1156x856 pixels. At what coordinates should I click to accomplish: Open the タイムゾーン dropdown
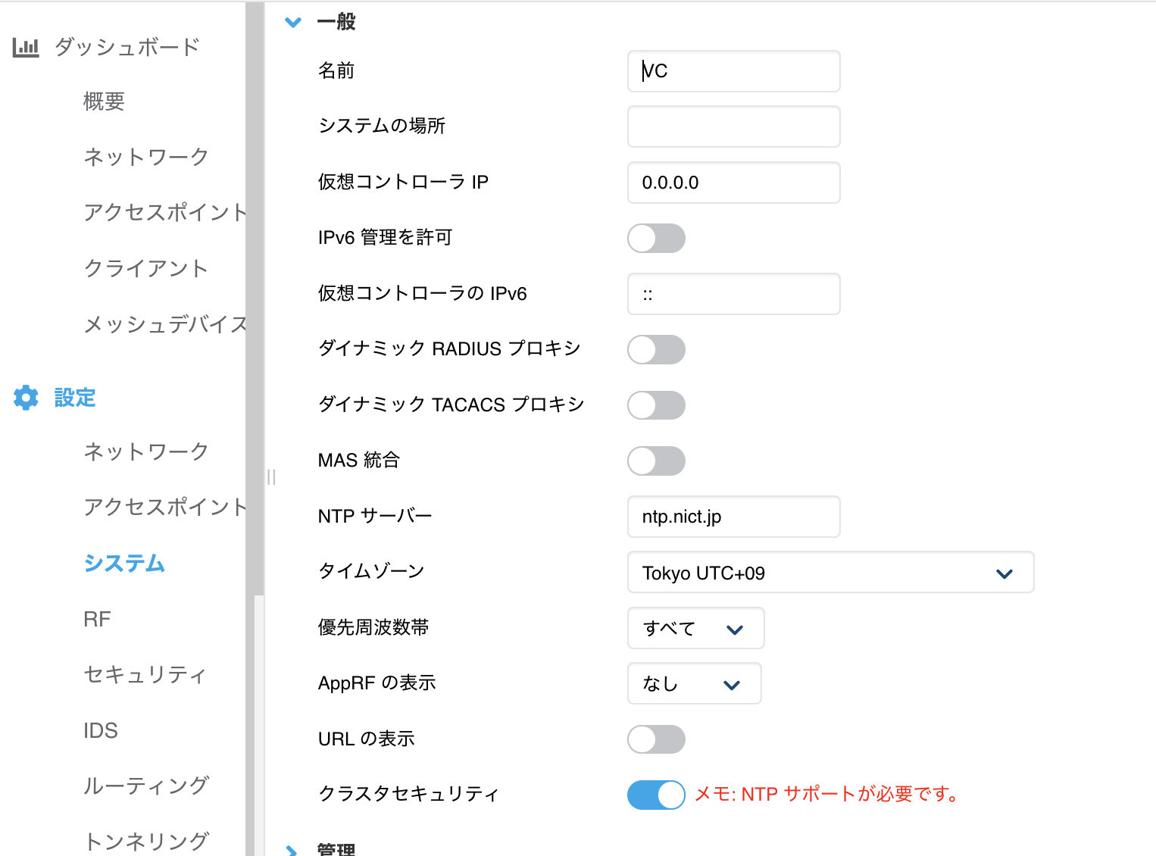click(830, 573)
